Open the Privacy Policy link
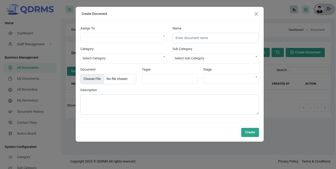The image size is (336, 169). tap(288, 161)
